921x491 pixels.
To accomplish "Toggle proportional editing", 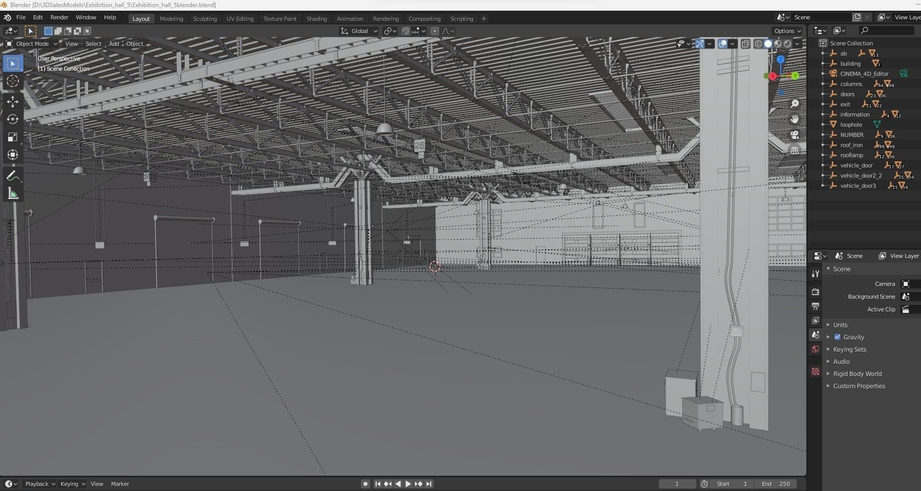I will tap(434, 31).
